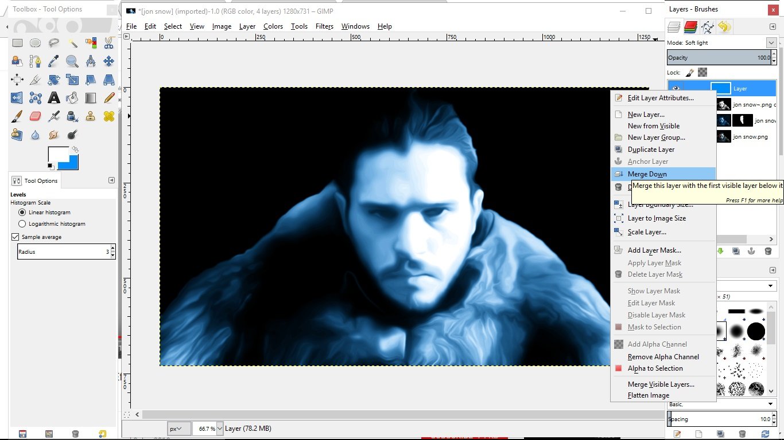Open the Layers dock tab menu arrow

click(773, 27)
